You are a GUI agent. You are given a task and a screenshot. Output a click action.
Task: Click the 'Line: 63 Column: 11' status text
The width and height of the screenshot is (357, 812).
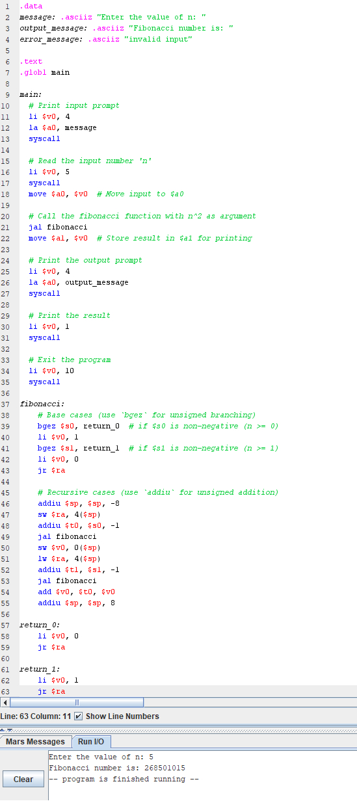[36, 716]
